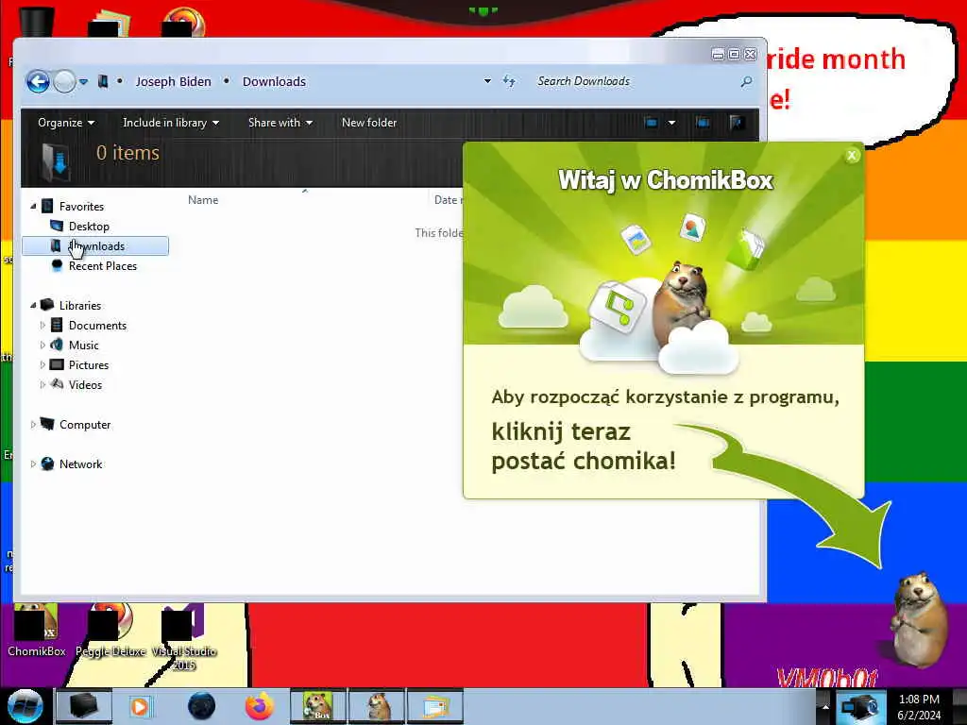Select the Pictures library

coord(89,364)
